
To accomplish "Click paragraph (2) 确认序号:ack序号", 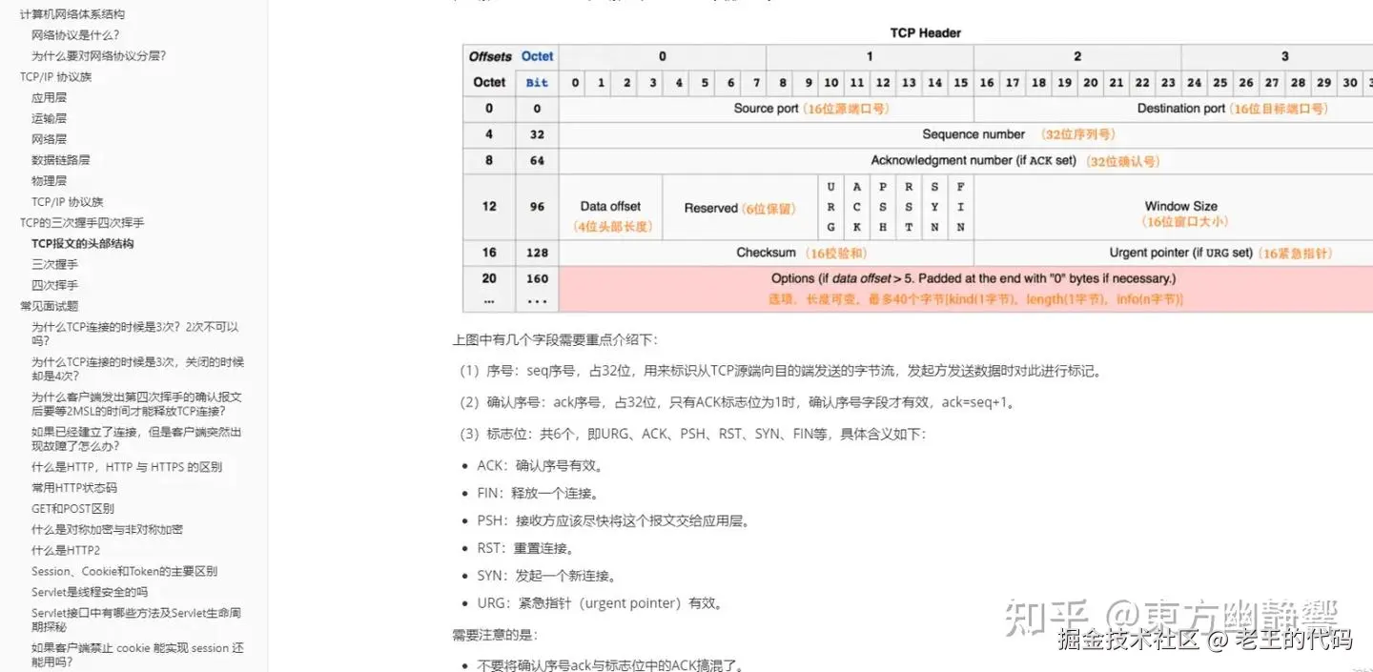I will pyautogui.click(x=738, y=402).
